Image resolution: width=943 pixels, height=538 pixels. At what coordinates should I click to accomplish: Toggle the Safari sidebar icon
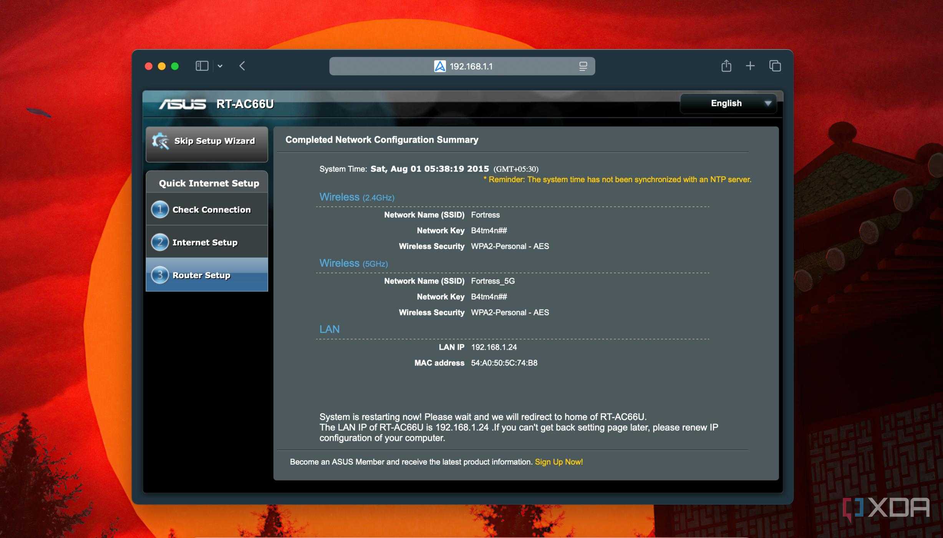click(202, 66)
